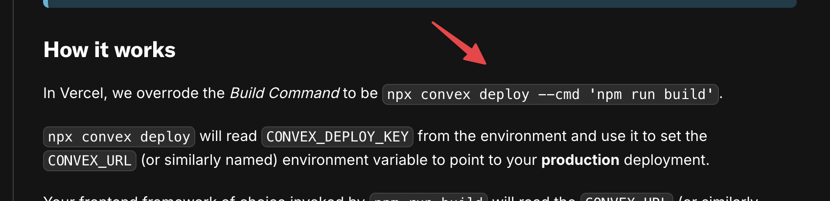Click the "--cmd" flag in the build command

click(x=559, y=94)
